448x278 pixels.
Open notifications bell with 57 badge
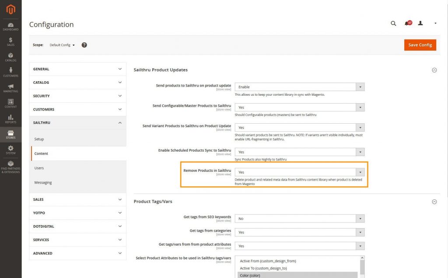[407, 24]
